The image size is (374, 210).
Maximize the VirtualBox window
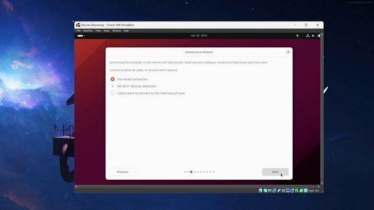coord(306,25)
